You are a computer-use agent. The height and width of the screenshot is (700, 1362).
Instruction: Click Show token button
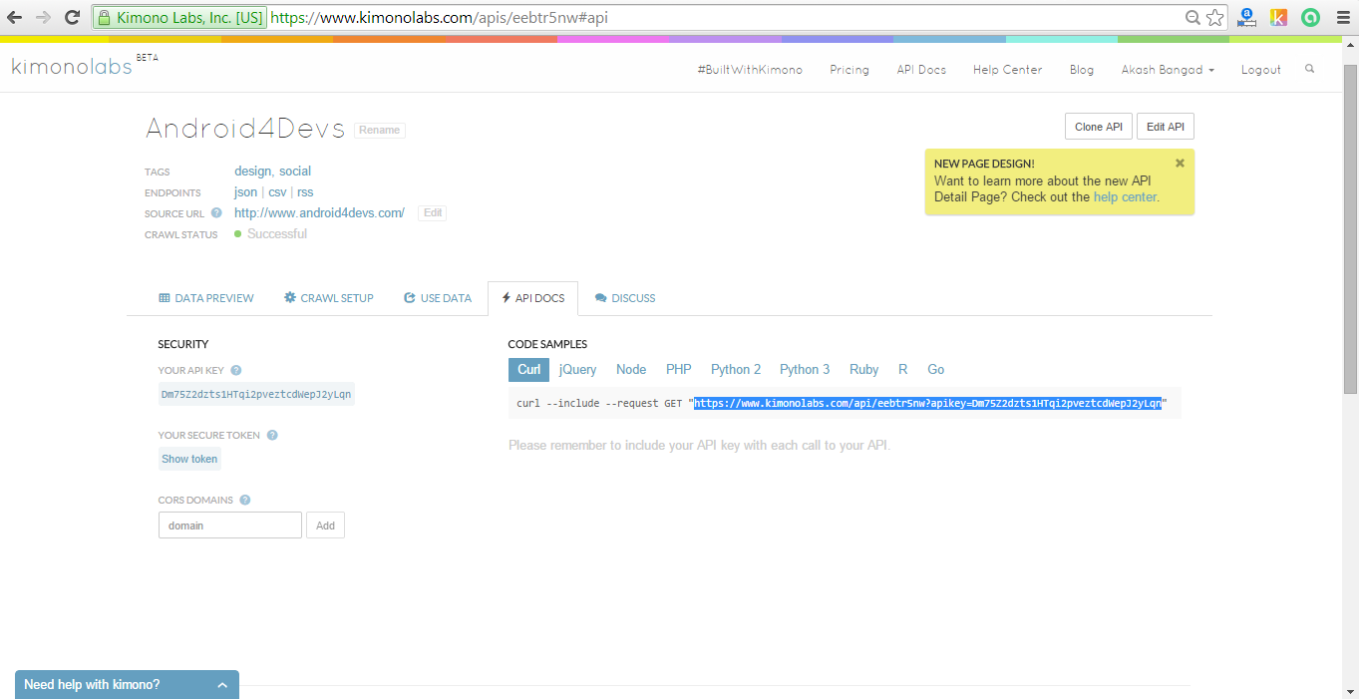pyautogui.click(x=189, y=459)
